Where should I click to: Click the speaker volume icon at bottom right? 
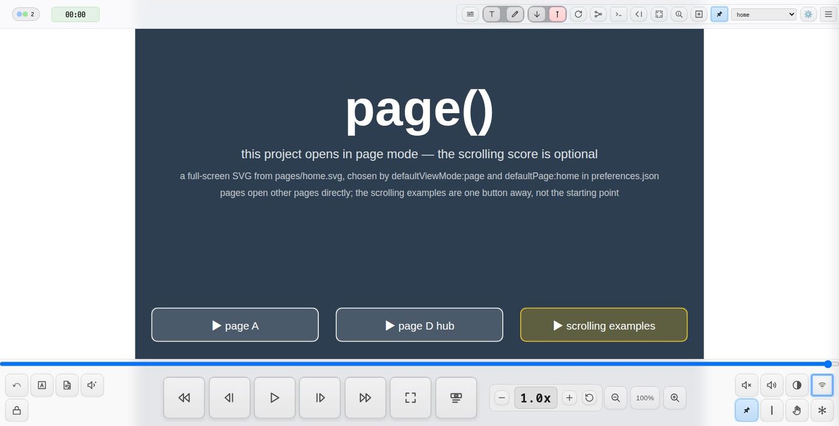(772, 385)
